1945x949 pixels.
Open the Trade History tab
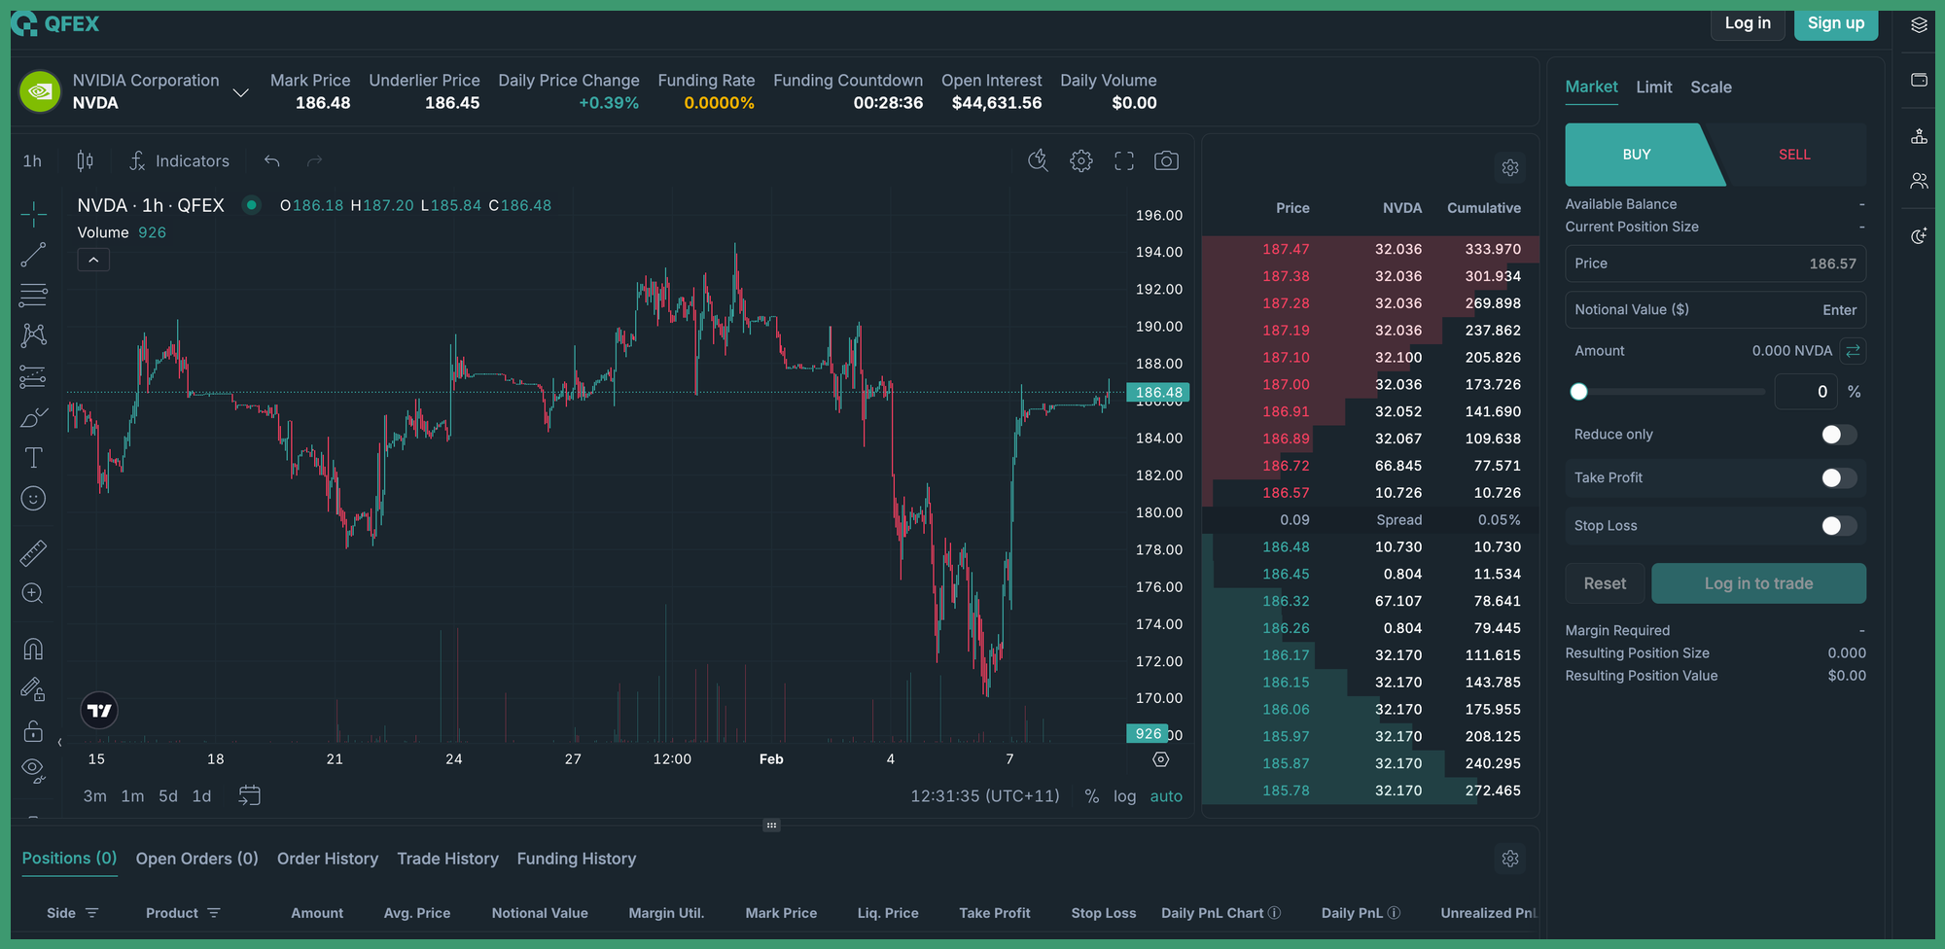[x=447, y=859]
